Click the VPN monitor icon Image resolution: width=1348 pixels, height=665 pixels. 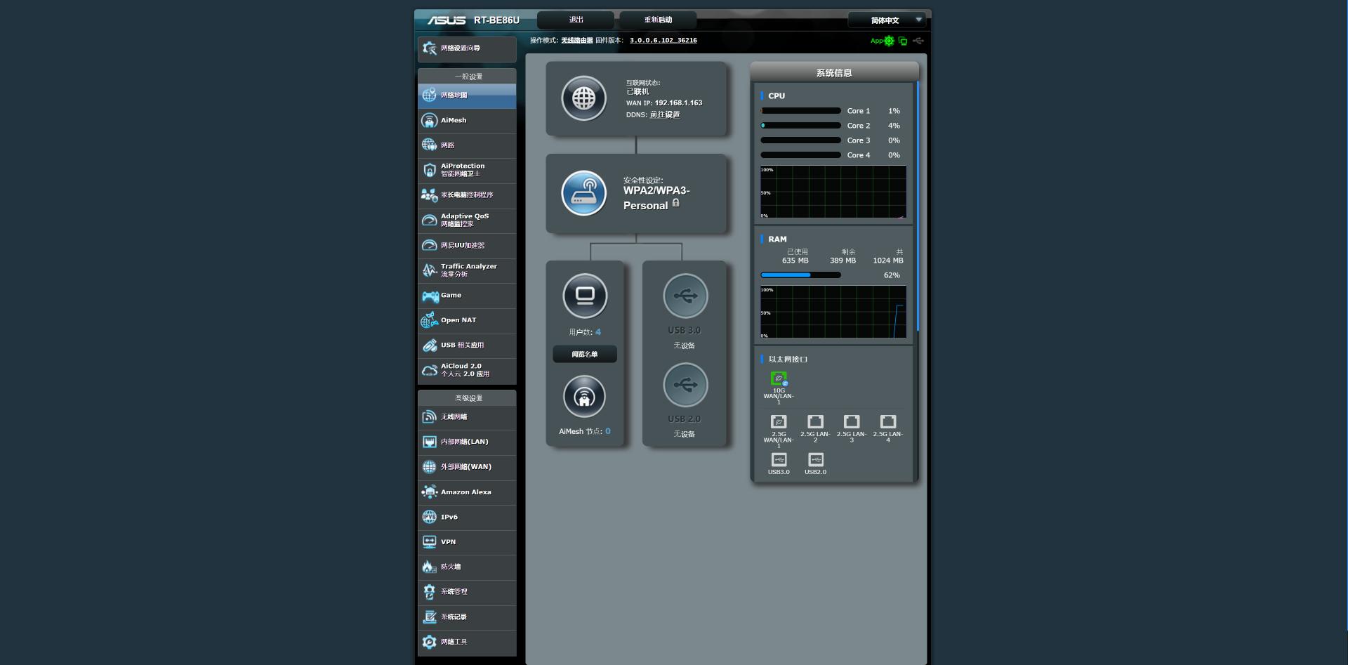[429, 542]
